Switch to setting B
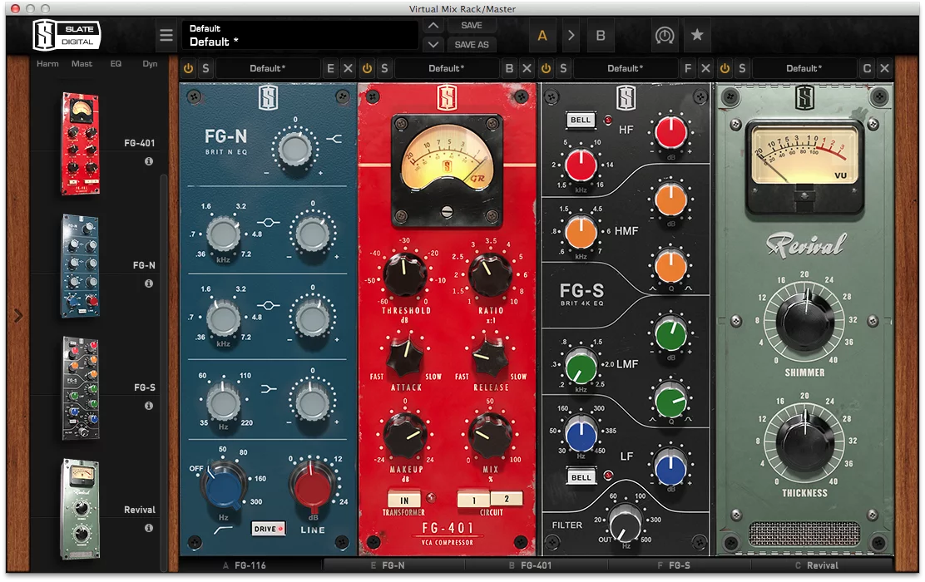This screenshot has width=925, height=582. pyautogui.click(x=601, y=36)
